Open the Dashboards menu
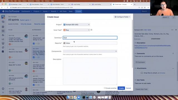Viewport: 178px width, 100px height. point(27,11)
